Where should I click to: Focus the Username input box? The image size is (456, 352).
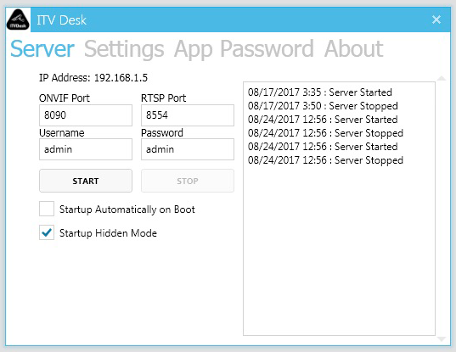point(86,149)
